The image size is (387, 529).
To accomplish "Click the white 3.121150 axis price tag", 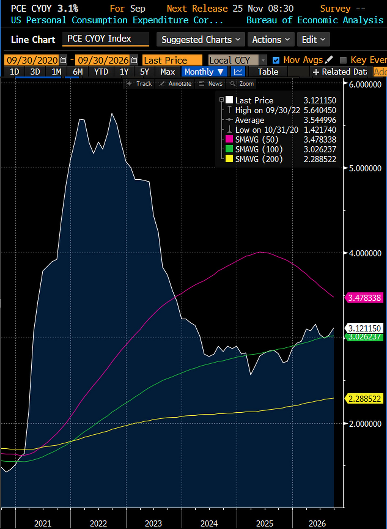I will (x=364, y=328).
